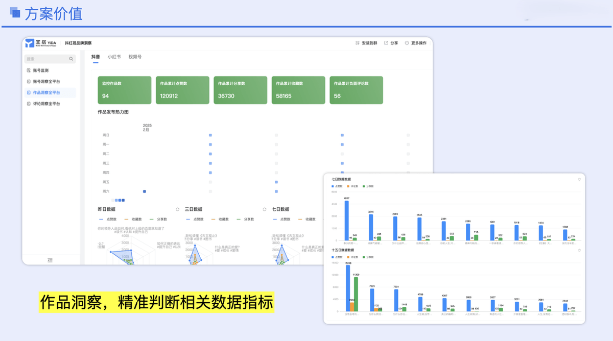Select the 账号监测 sidebar icon
Image resolution: width=613 pixels, height=341 pixels.
(x=29, y=70)
